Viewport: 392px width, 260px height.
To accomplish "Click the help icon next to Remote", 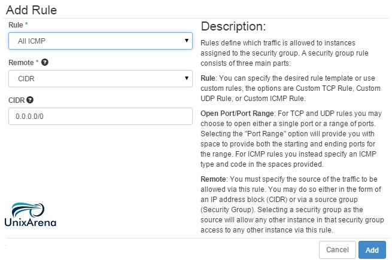I will 45,62.
